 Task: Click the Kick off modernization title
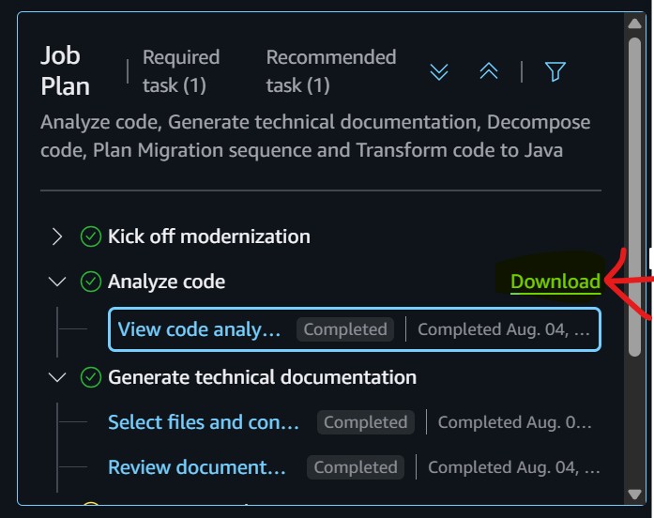click(209, 236)
